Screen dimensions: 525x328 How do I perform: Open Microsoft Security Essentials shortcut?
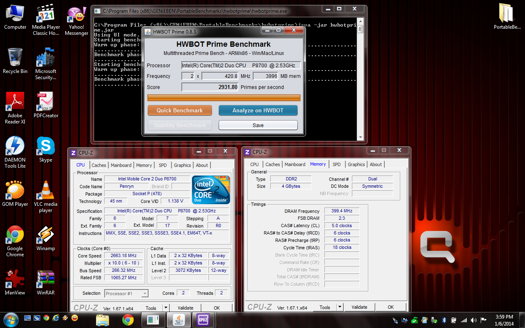46,64
